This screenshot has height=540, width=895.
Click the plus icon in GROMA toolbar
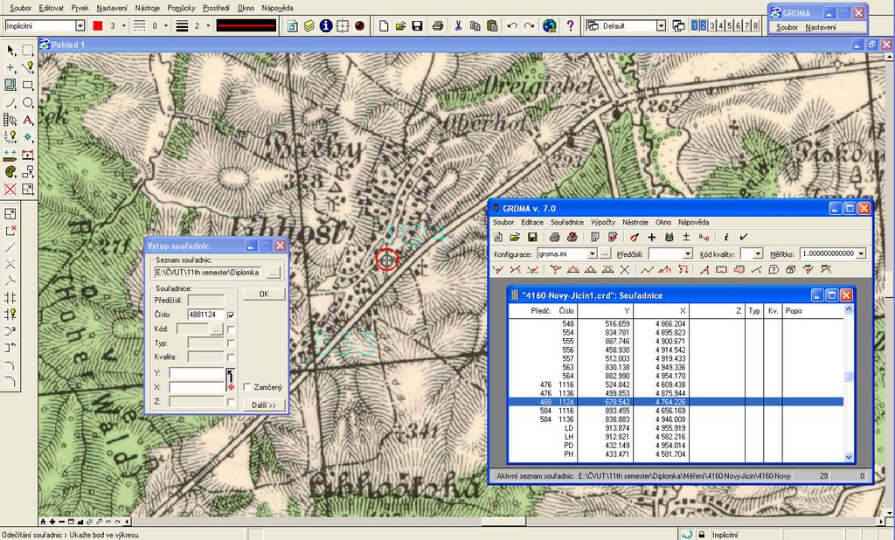(652, 237)
